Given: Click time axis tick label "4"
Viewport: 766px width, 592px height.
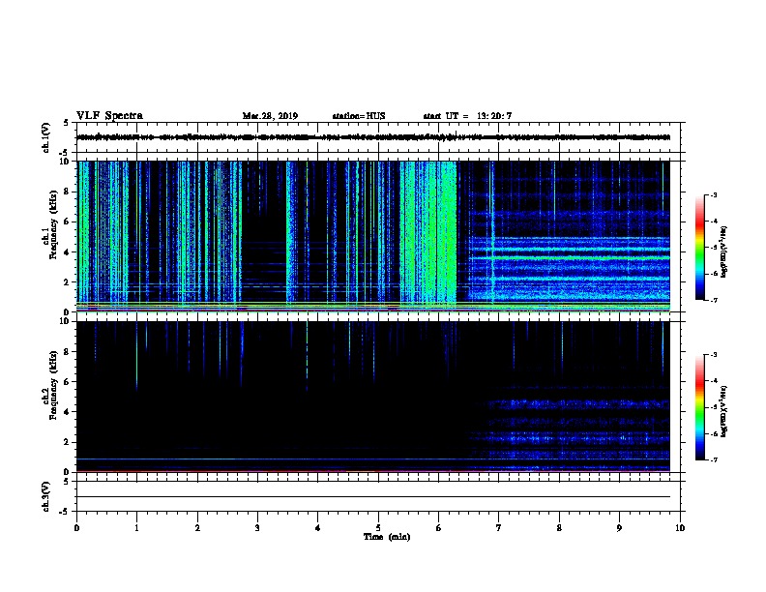Looking at the screenshot, I should click(318, 528).
